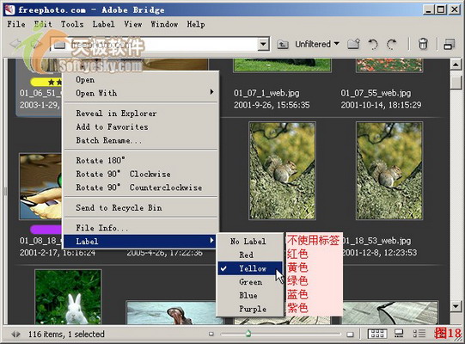The width and height of the screenshot is (465, 344).
Task: Choose Batch Rename...
Action: coord(141,140)
